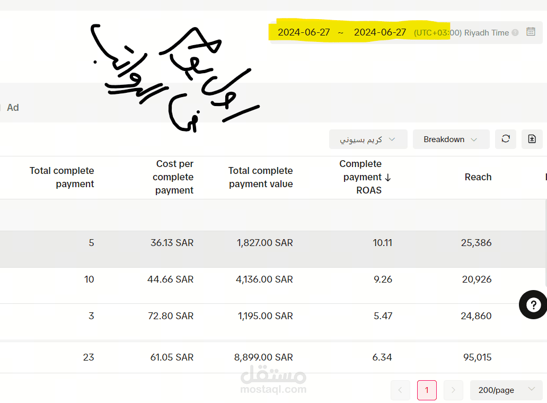Click the sort arrow on Complete payment ROAS
The height and width of the screenshot is (403, 547).
(387, 177)
